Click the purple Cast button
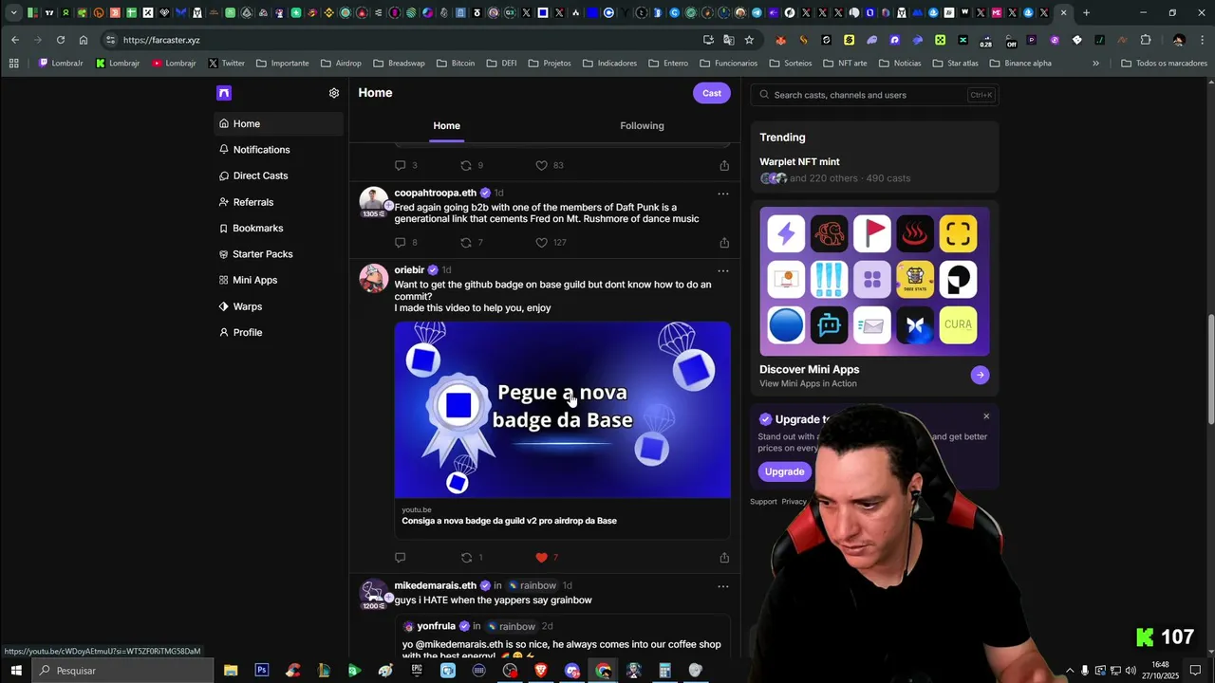The height and width of the screenshot is (683, 1215). click(712, 93)
